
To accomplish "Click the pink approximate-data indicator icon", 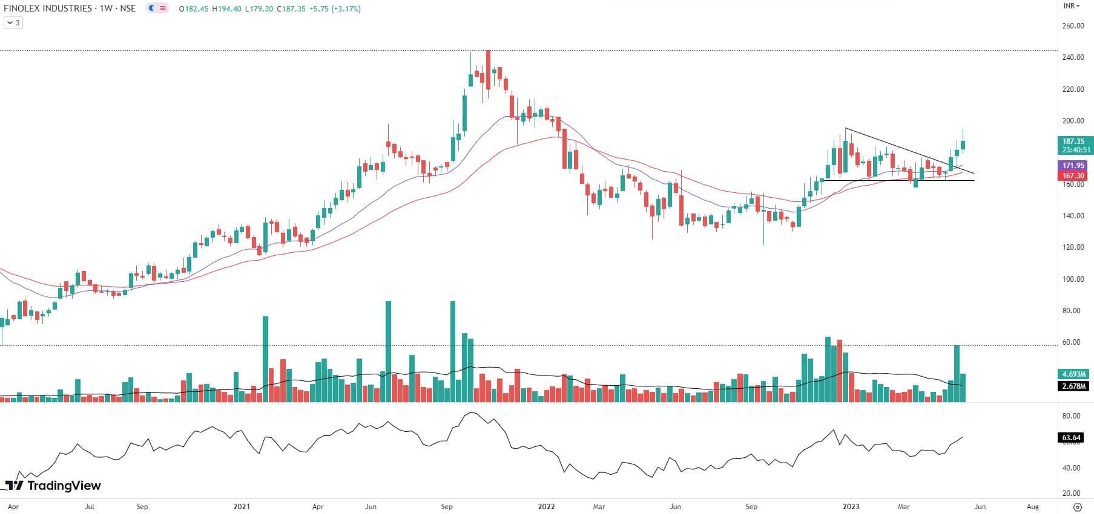I will (x=163, y=8).
